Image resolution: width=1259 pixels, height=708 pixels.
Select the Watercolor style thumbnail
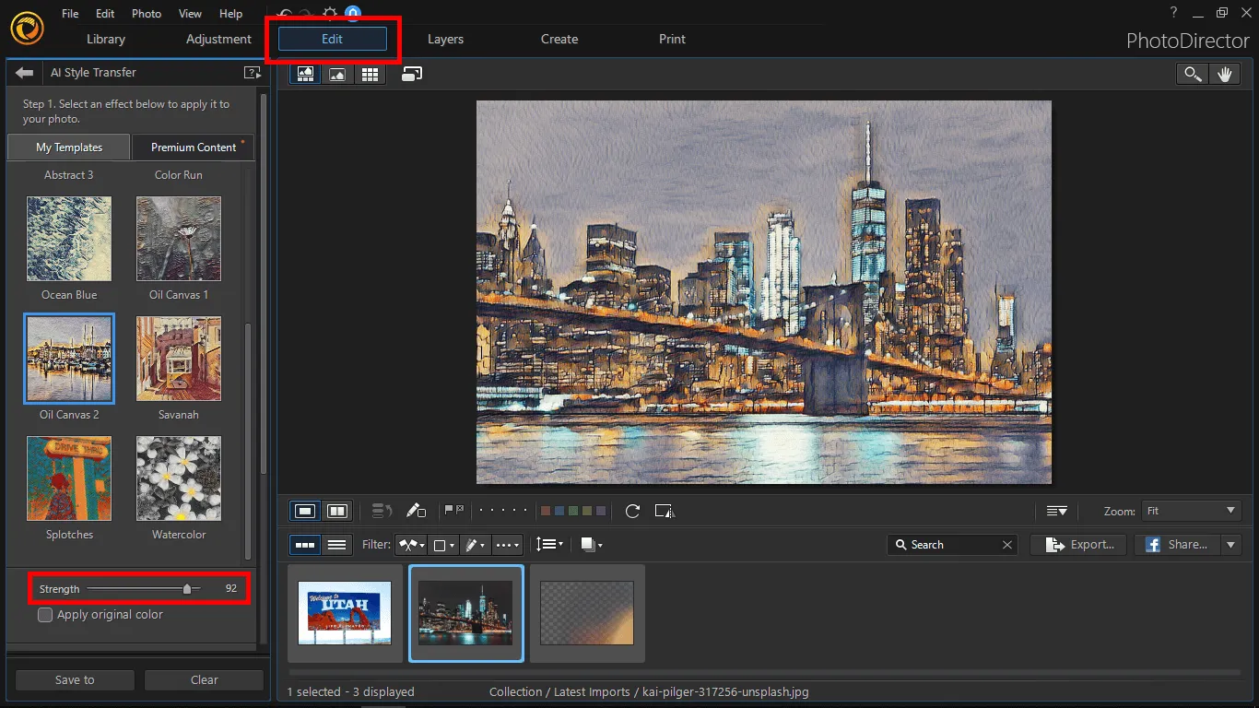[x=179, y=478]
